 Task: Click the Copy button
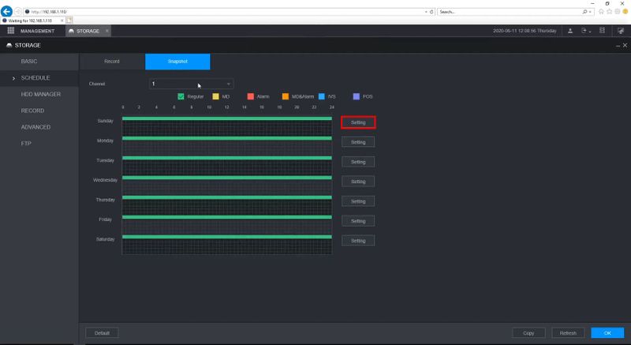click(x=528, y=333)
